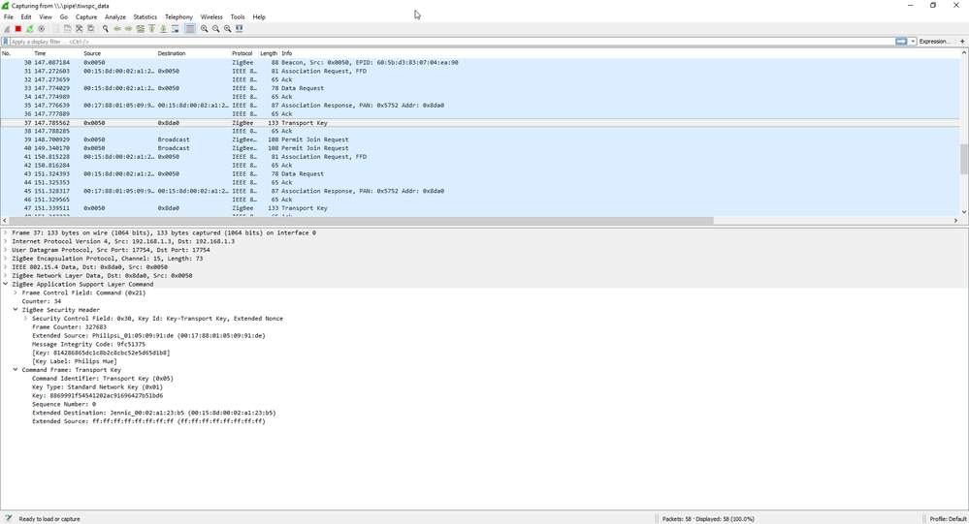This screenshot has height=524, width=969.
Task: Reload the capture file icon
Action: [91, 29]
